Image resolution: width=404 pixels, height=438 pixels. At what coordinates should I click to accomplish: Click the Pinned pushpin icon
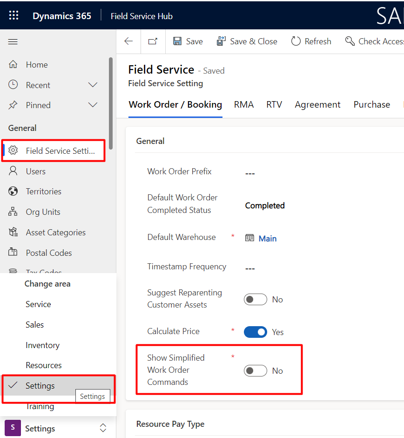click(13, 105)
